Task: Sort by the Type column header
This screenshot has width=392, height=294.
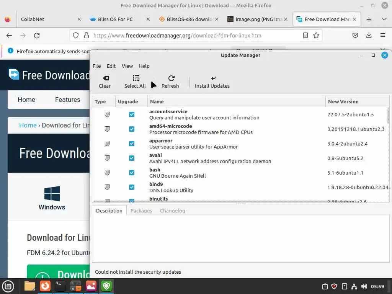Action: point(103,101)
